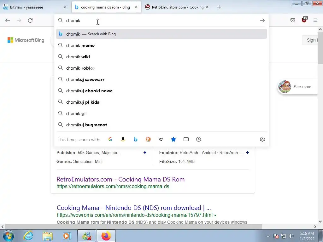
Task: Open the Pocket save icon
Action: point(293,20)
